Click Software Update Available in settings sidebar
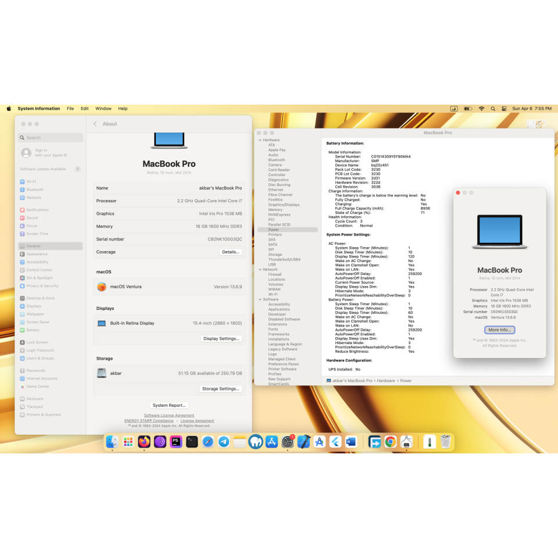The width and height of the screenshot is (558, 558). tap(50, 169)
